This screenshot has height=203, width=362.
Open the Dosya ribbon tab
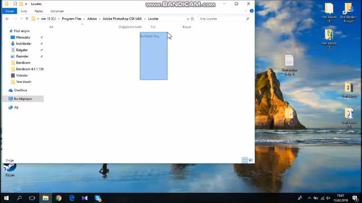[10, 11]
